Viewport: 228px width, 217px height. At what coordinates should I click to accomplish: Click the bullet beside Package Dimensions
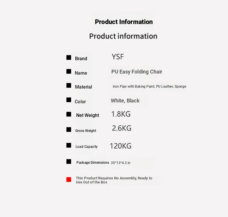69,161
